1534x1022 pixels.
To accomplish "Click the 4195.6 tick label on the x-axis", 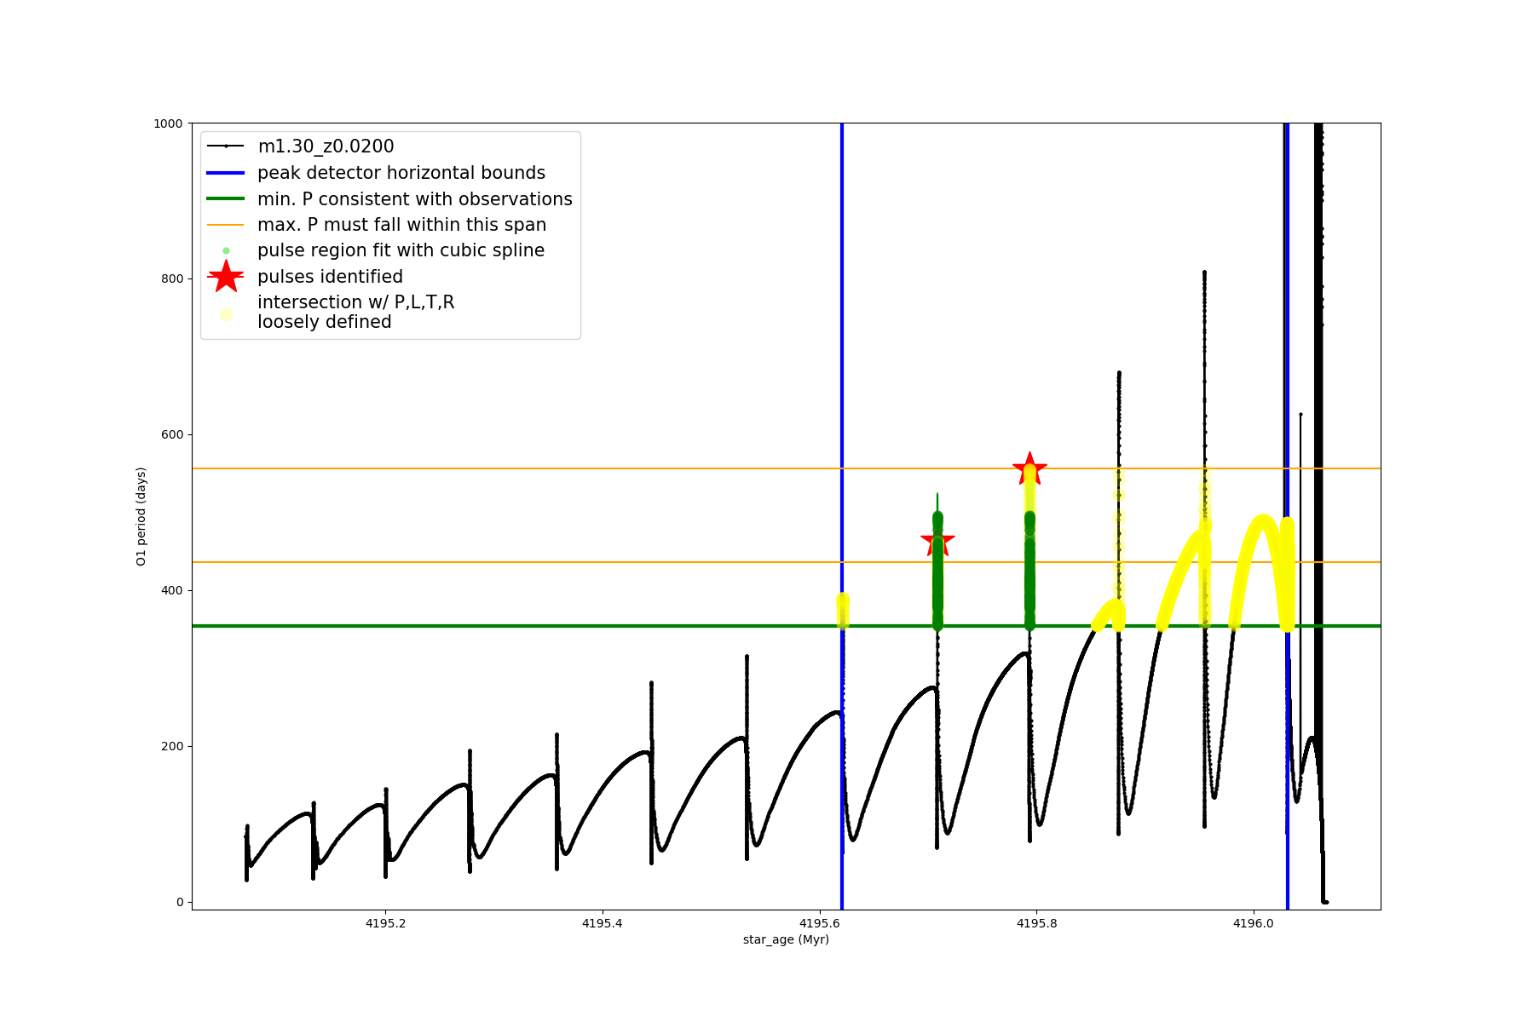I will [820, 923].
